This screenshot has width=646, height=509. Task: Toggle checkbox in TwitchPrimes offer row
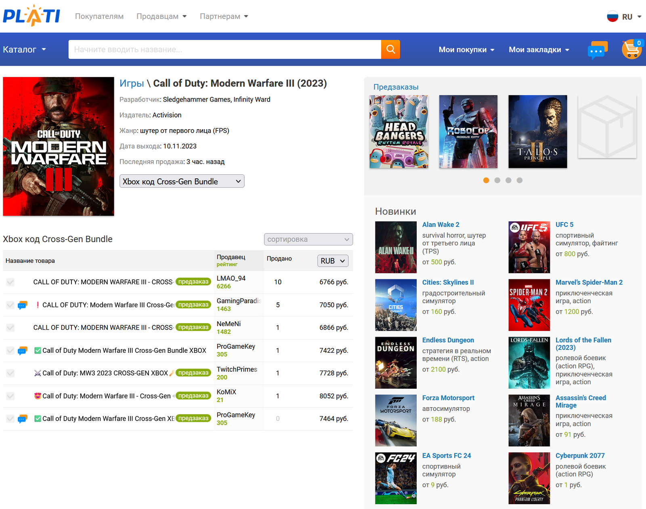10,373
